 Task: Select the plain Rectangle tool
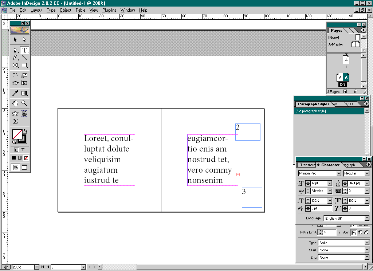tap(24, 65)
